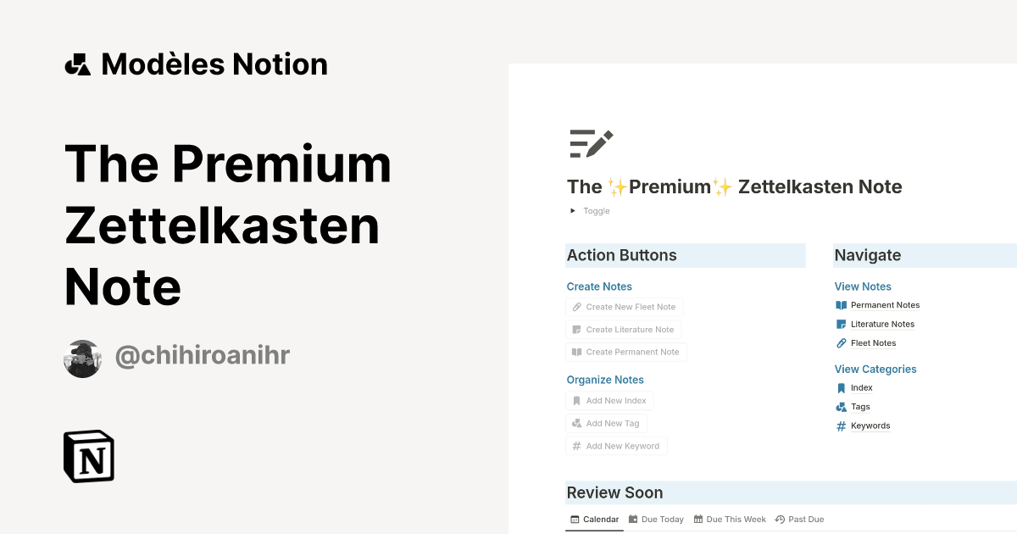The image size is (1017, 534).
Task: Open the Permanent Notes link
Action: (x=885, y=304)
